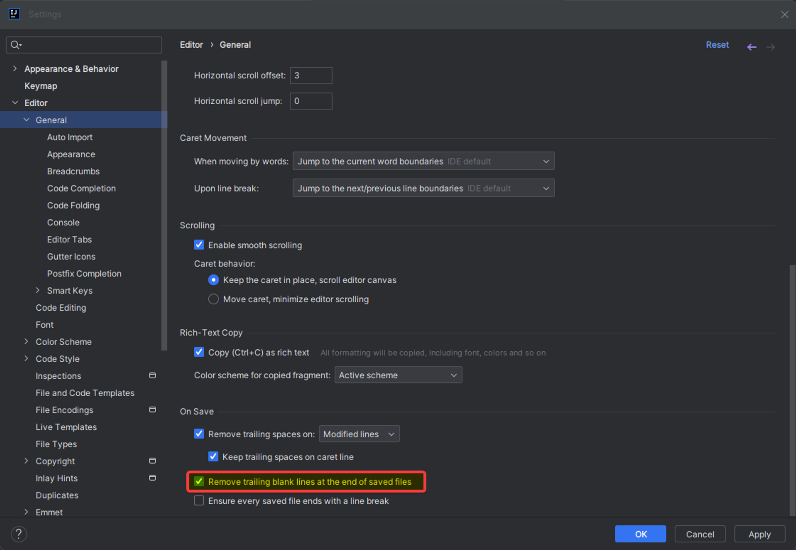Image resolution: width=796 pixels, height=550 pixels.
Task: Expand the Color Scheme node
Action: [26, 341]
